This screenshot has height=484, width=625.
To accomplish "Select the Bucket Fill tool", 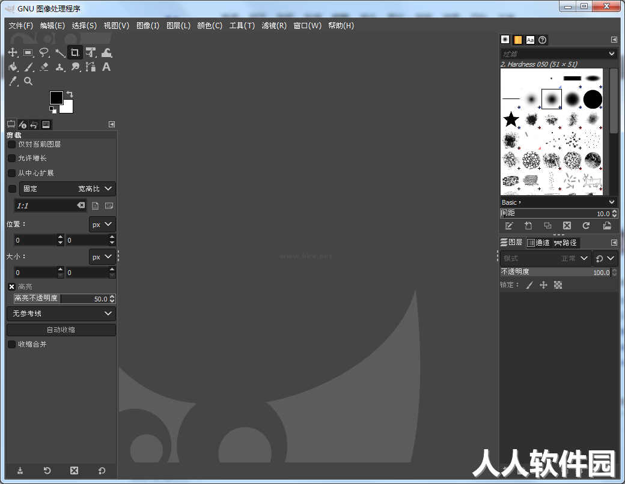I will (x=13, y=67).
